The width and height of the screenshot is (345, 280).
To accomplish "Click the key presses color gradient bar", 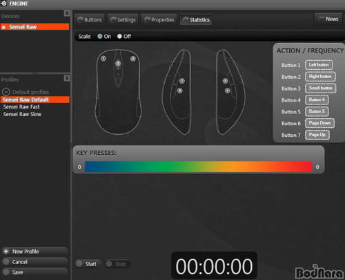I will (199, 167).
